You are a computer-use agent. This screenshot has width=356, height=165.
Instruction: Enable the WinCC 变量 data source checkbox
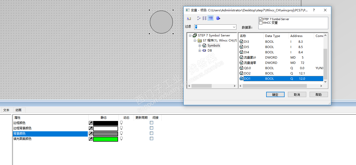261,23
